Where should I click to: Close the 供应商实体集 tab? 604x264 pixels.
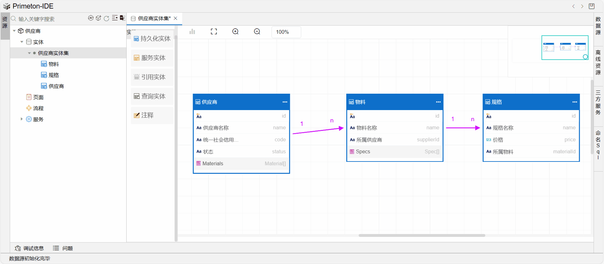[176, 18]
